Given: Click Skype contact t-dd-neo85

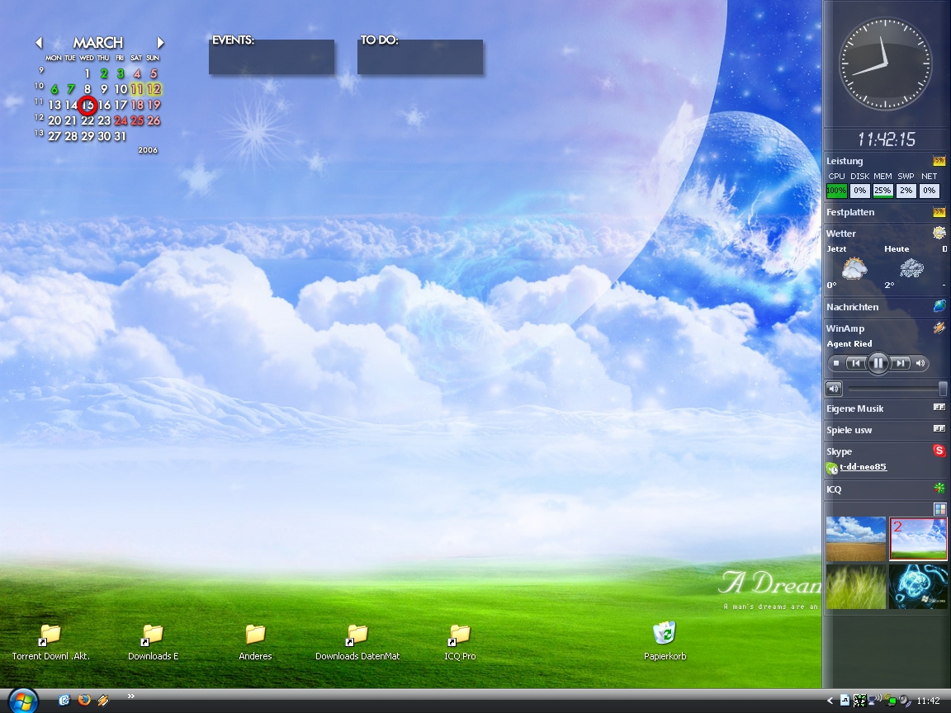Looking at the screenshot, I should (863, 467).
